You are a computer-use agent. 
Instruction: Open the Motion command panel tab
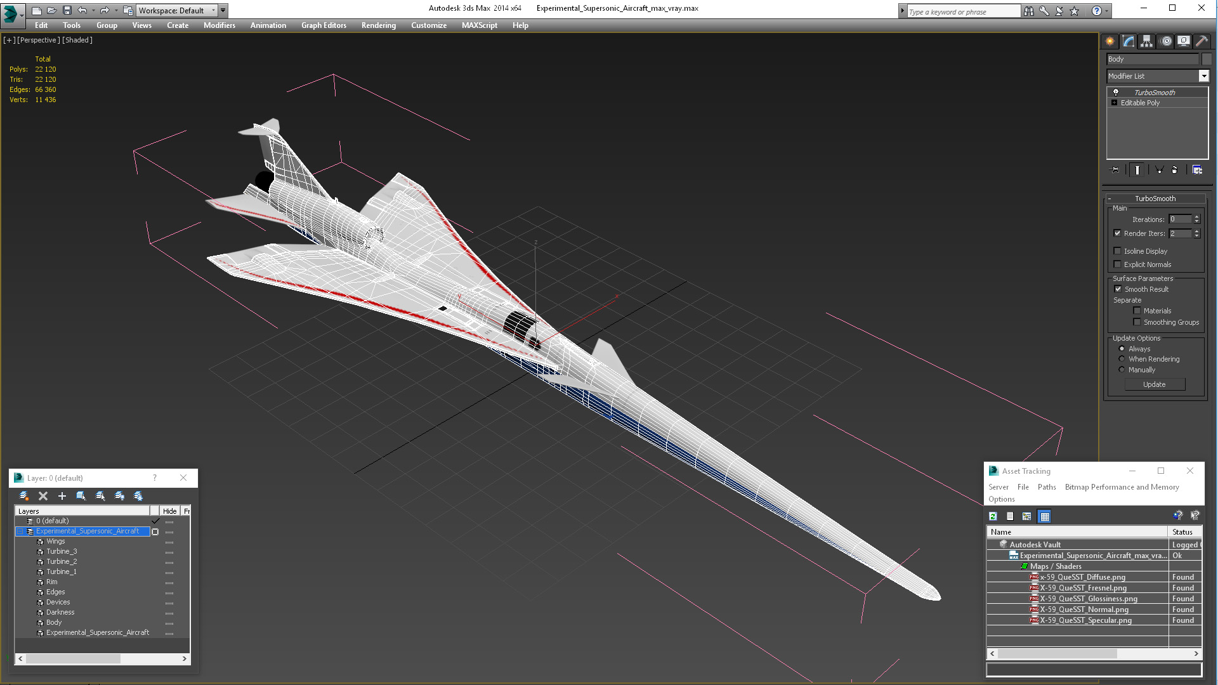[x=1165, y=41]
